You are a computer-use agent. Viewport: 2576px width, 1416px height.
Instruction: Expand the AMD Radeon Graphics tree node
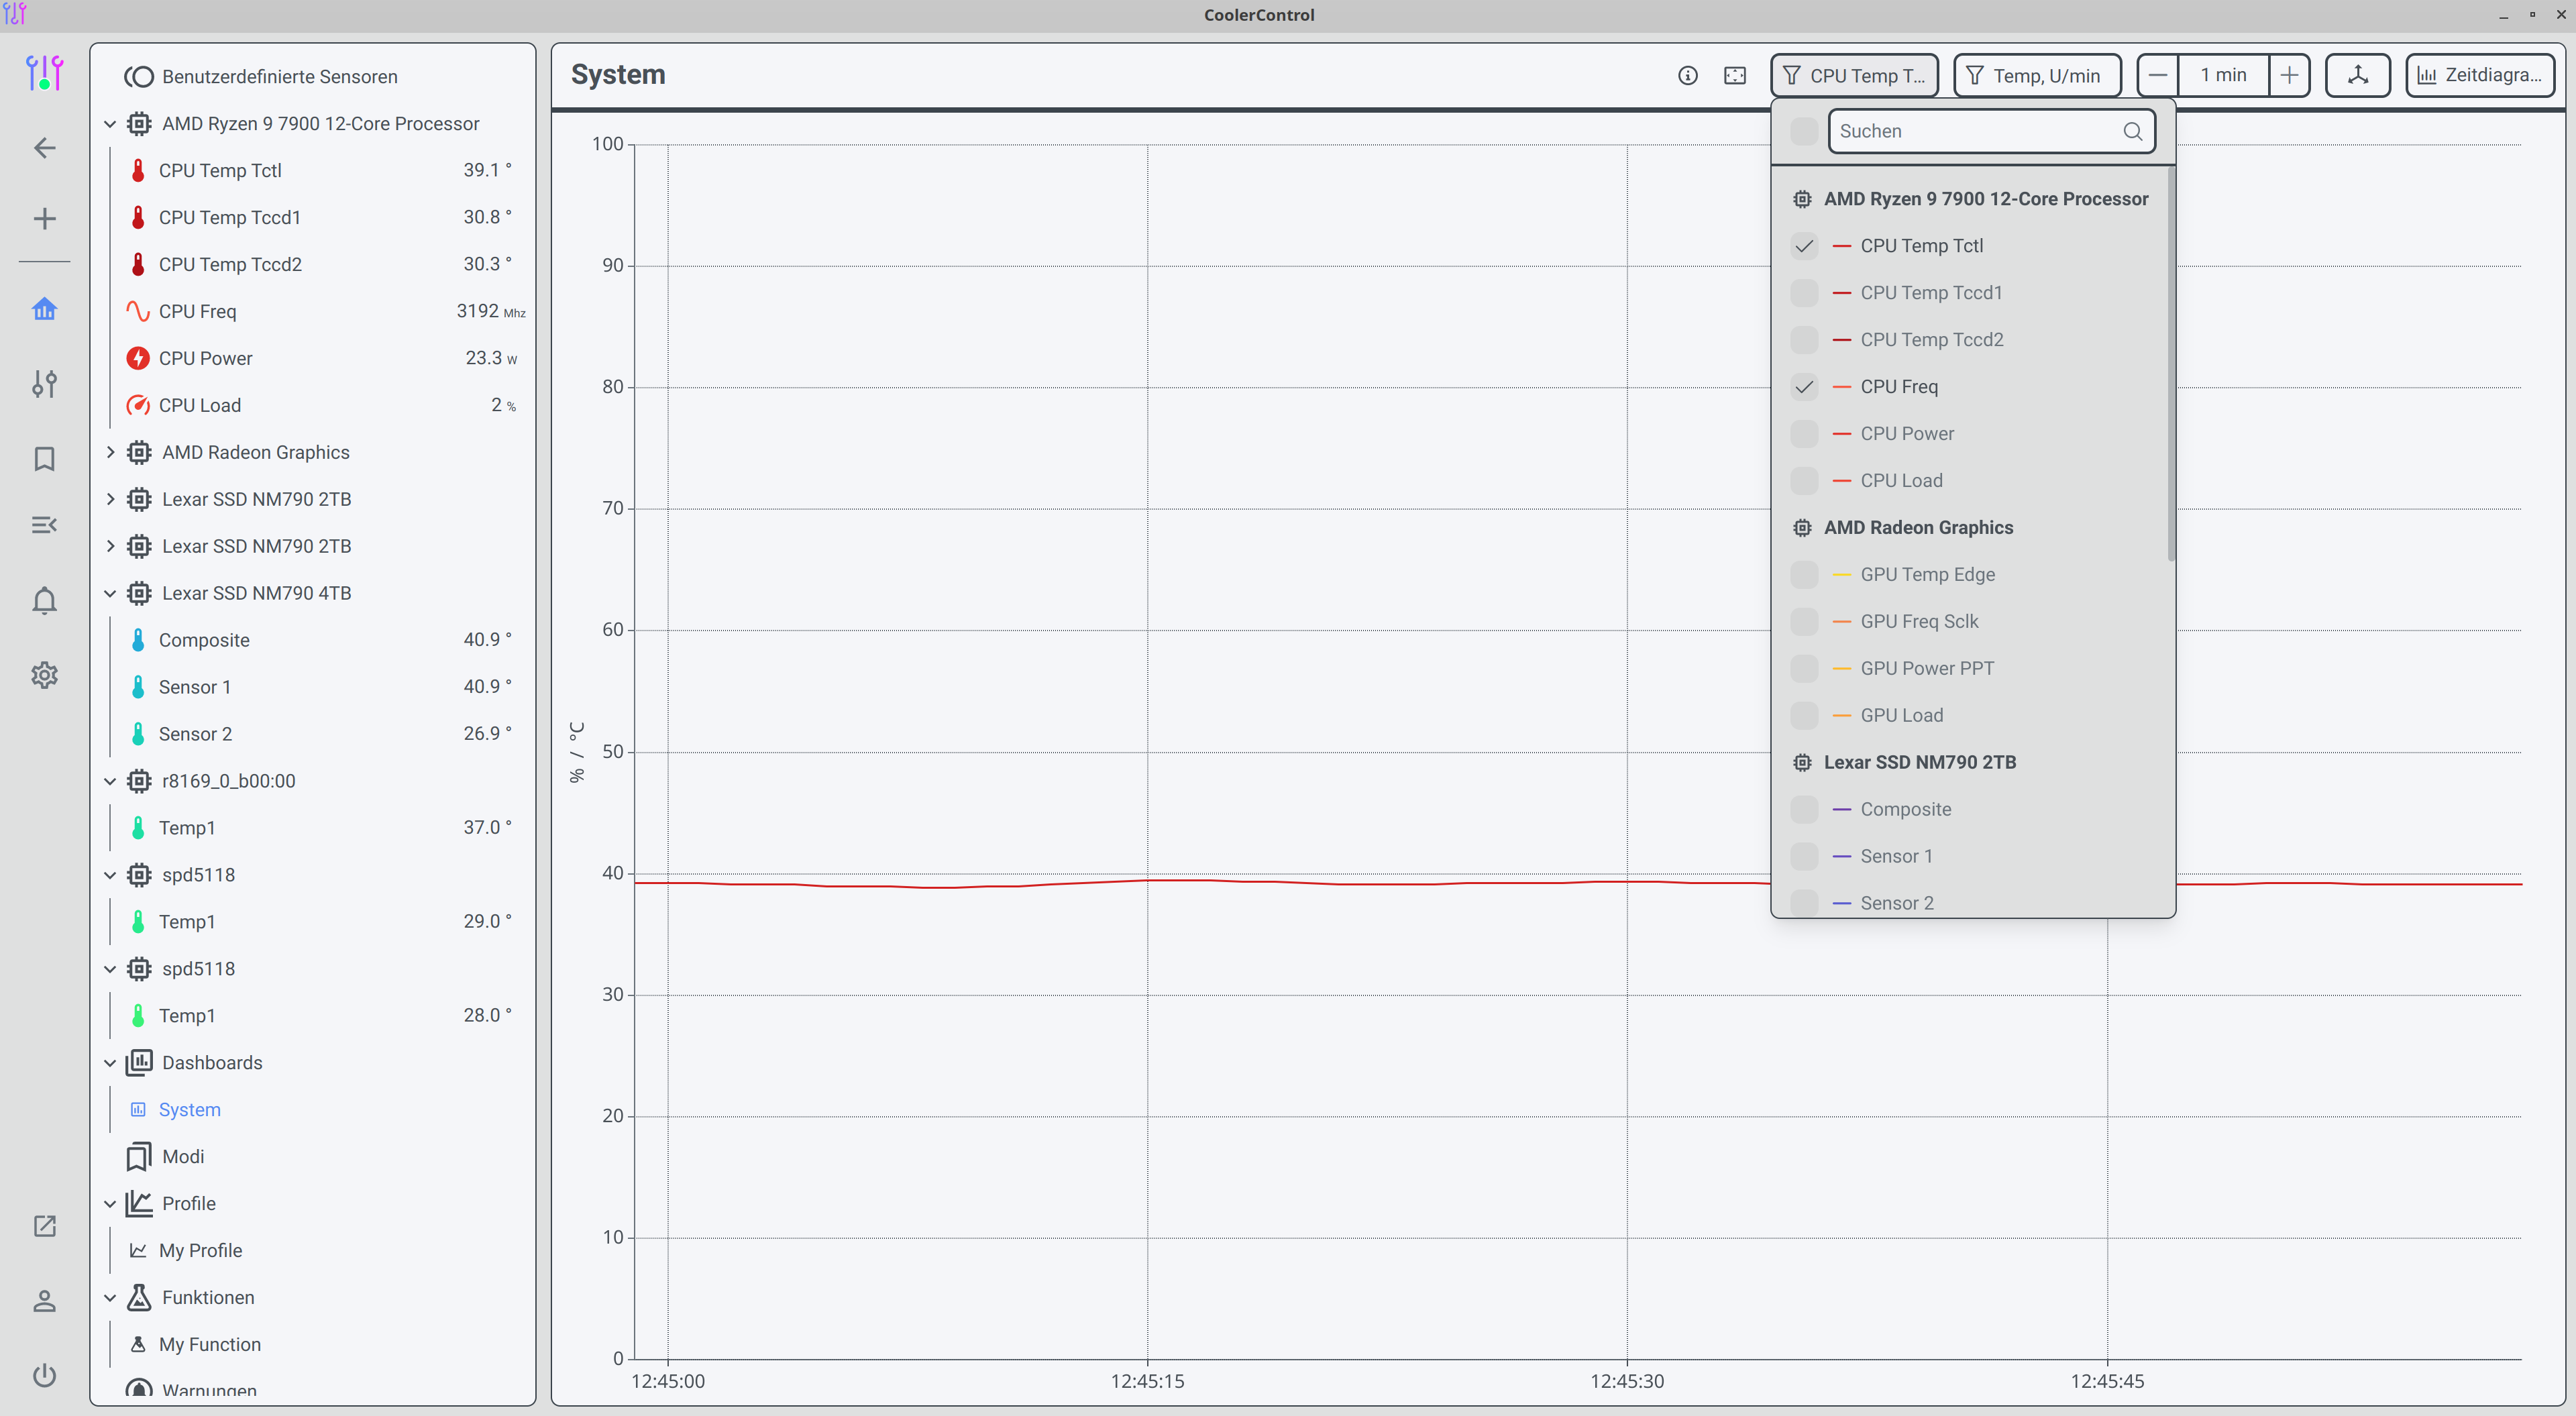(x=110, y=452)
